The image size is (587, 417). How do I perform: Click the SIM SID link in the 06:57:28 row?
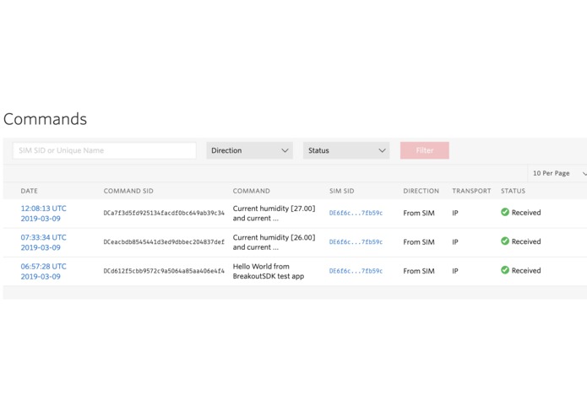pyautogui.click(x=356, y=271)
